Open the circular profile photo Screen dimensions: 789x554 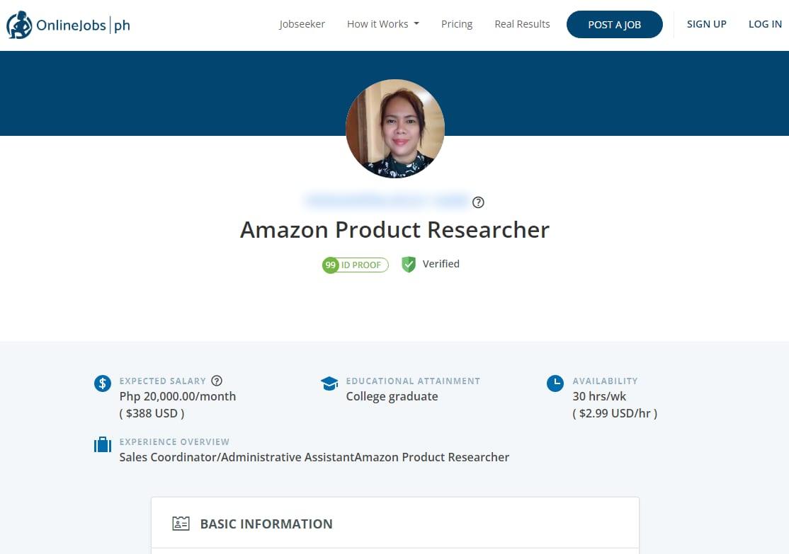pos(394,128)
